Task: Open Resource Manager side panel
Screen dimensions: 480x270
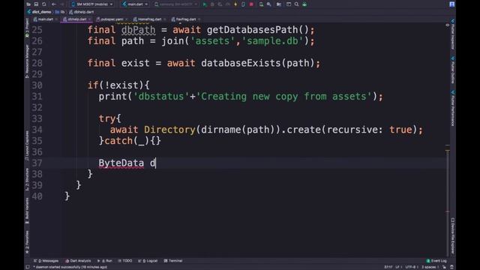Action: point(27,61)
